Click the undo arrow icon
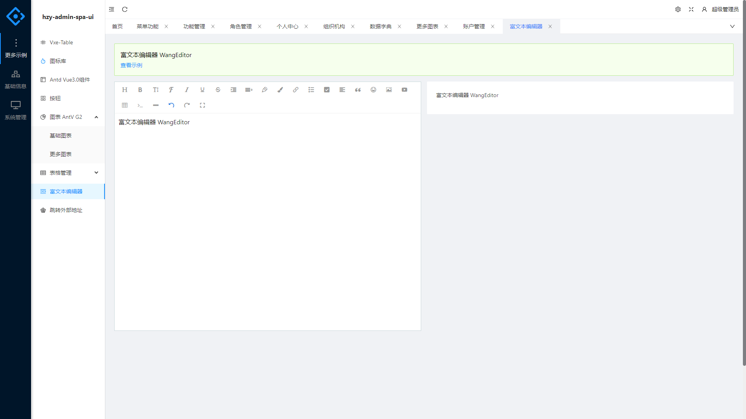This screenshot has width=746, height=419. 171,105
